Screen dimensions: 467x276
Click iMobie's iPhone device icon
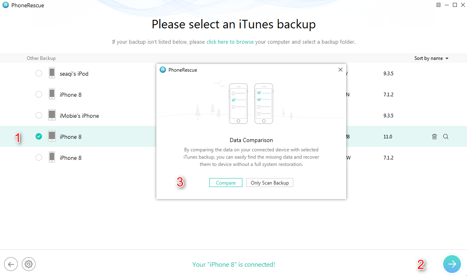(52, 115)
